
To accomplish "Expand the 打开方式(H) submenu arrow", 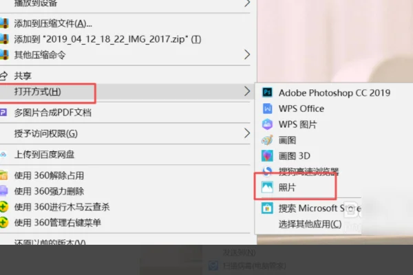I will point(247,91).
